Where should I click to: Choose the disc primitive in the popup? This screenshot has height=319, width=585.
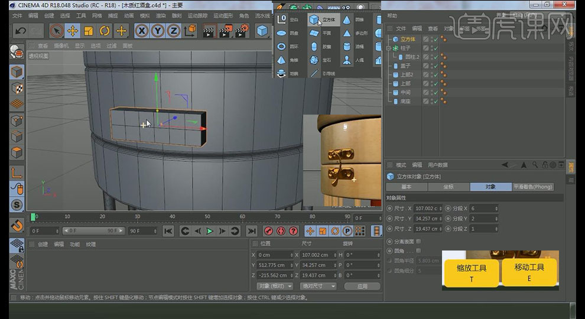tap(288, 33)
